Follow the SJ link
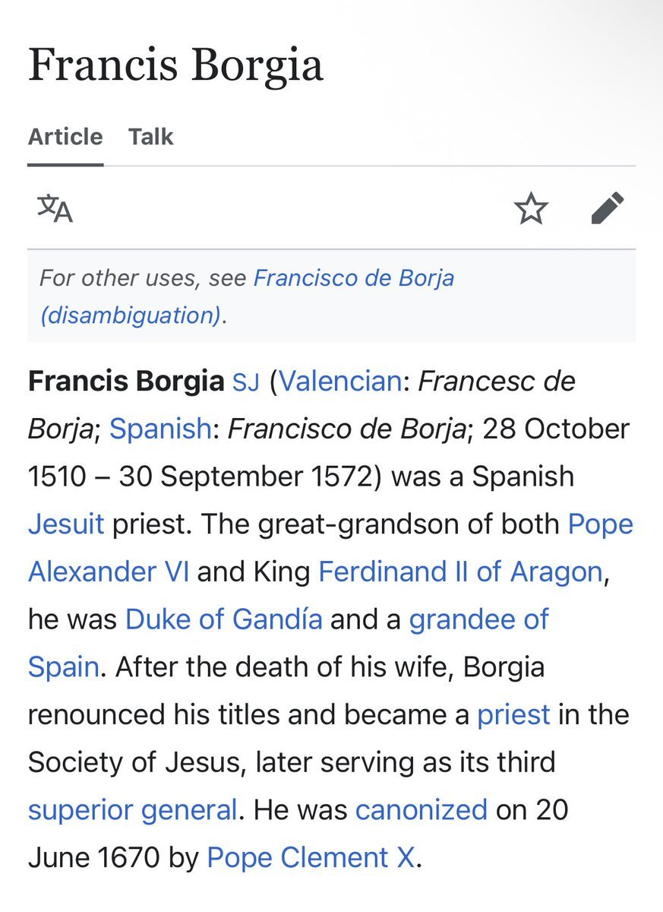This screenshot has width=663, height=912. click(x=246, y=382)
